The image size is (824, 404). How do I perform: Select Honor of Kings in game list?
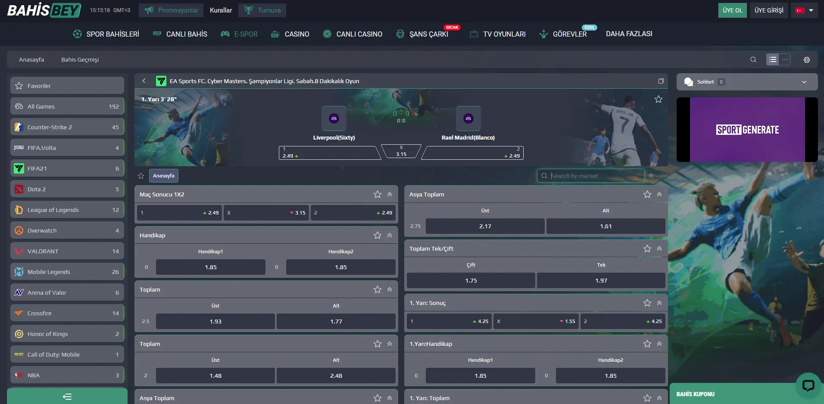(67, 334)
